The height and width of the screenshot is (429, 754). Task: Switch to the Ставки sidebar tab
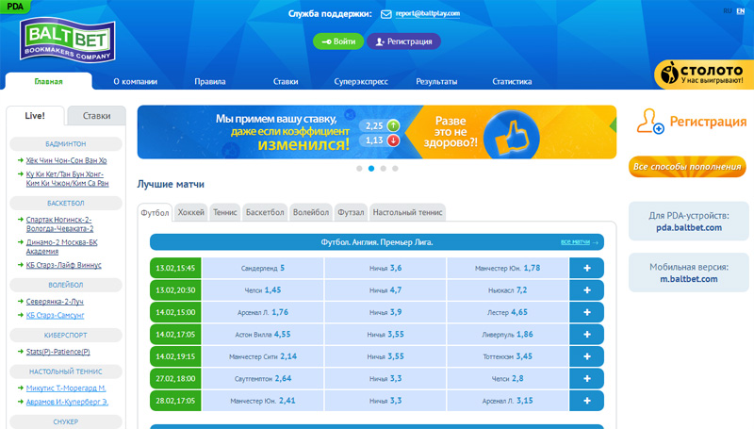point(96,116)
